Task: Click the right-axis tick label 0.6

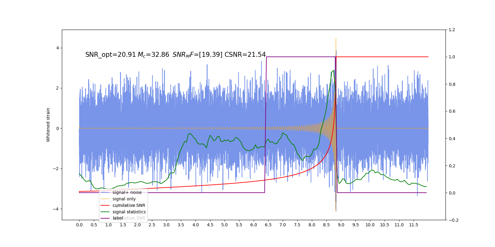Action: click(452, 111)
